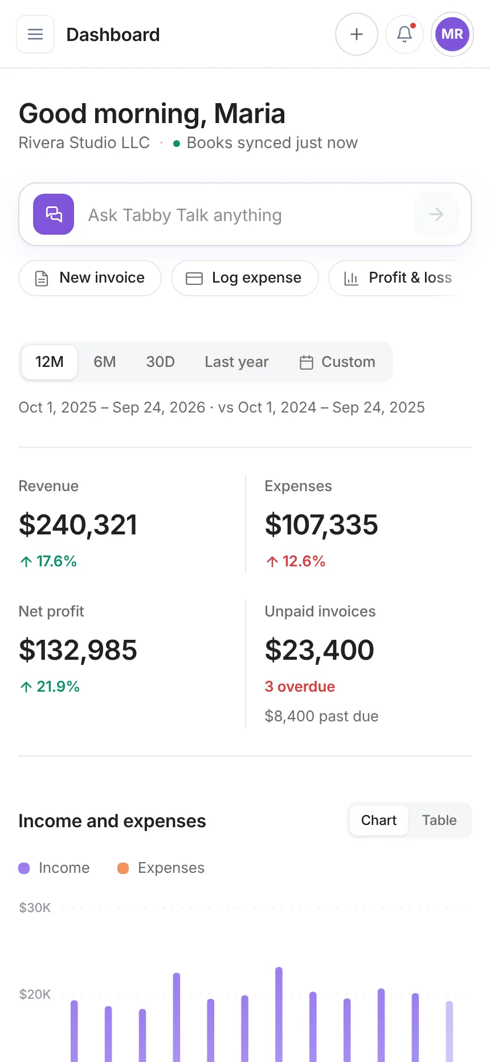Click the Revenue 17.6% change indicator
490x1062 pixels.
click(48, 561)
